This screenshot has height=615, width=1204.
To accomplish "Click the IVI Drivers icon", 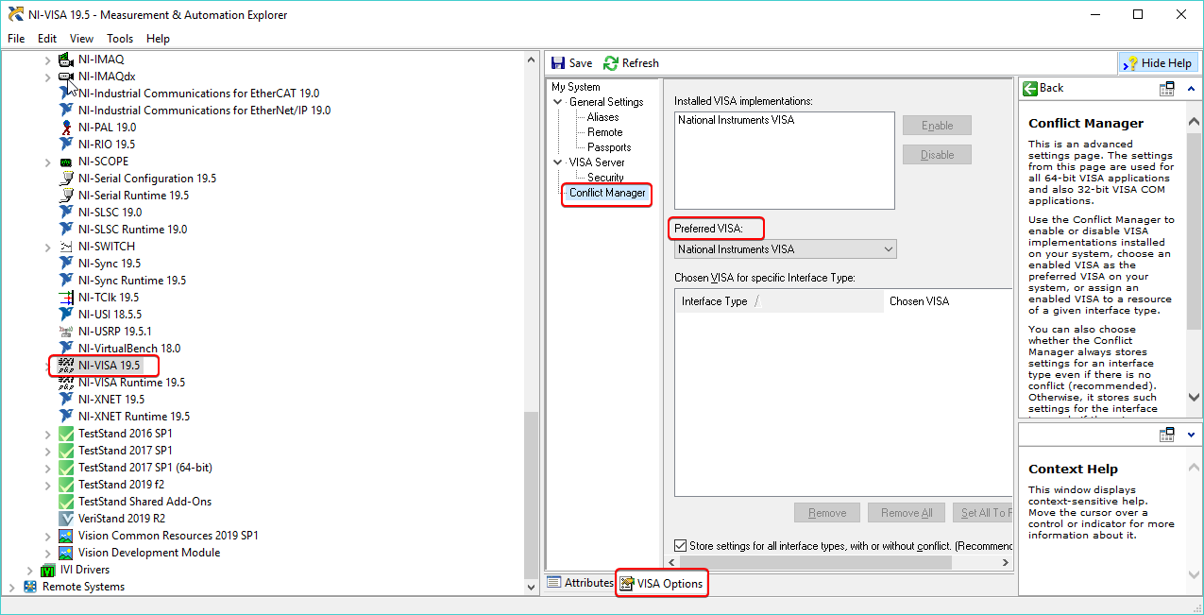I will point(49,570).
